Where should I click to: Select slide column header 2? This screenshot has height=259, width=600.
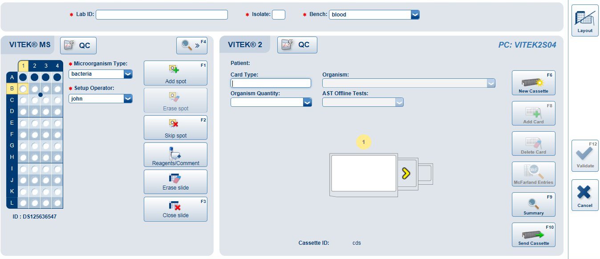[35, 66]
